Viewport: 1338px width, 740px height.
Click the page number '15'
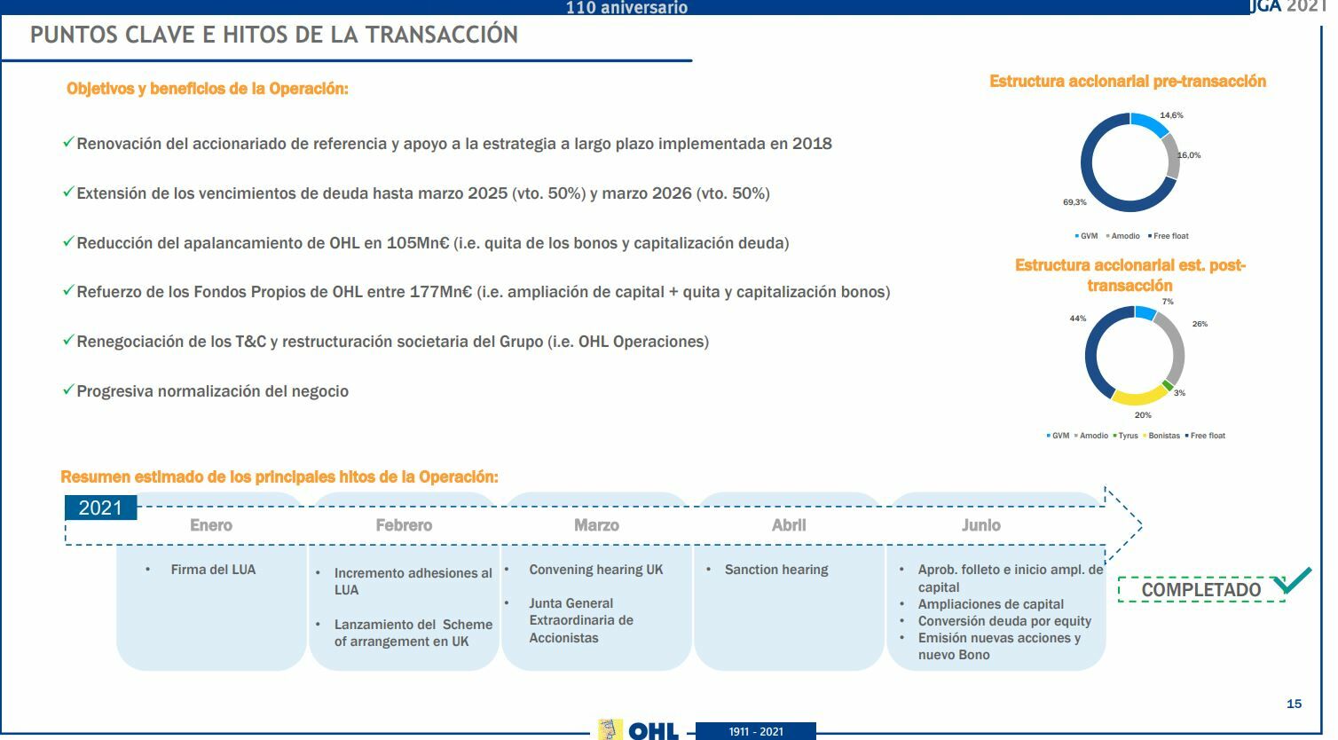[1294, 704]
